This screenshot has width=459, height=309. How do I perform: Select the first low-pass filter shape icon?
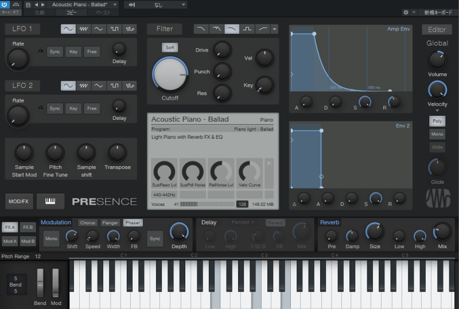pos(201,29)
